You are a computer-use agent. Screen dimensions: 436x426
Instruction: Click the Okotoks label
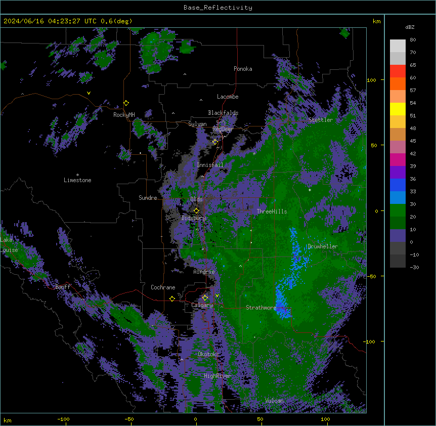click(x=208, y=354)
